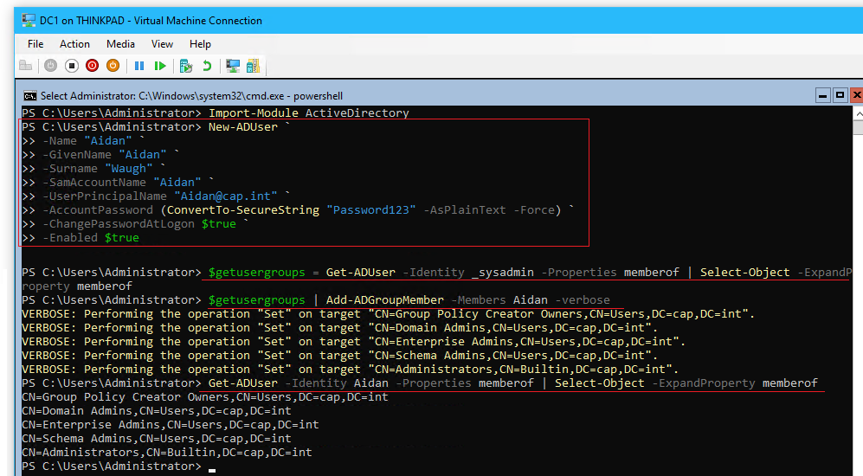Open the File menu
863x476 pixels.
coord(35,44)
